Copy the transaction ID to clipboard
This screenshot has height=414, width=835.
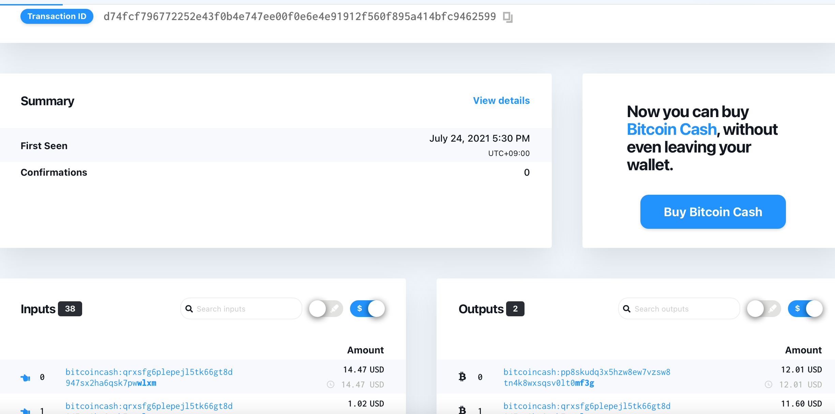(x=508, y=17)
